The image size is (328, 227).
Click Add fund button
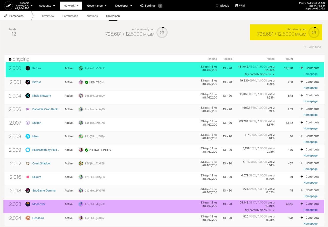312,47
